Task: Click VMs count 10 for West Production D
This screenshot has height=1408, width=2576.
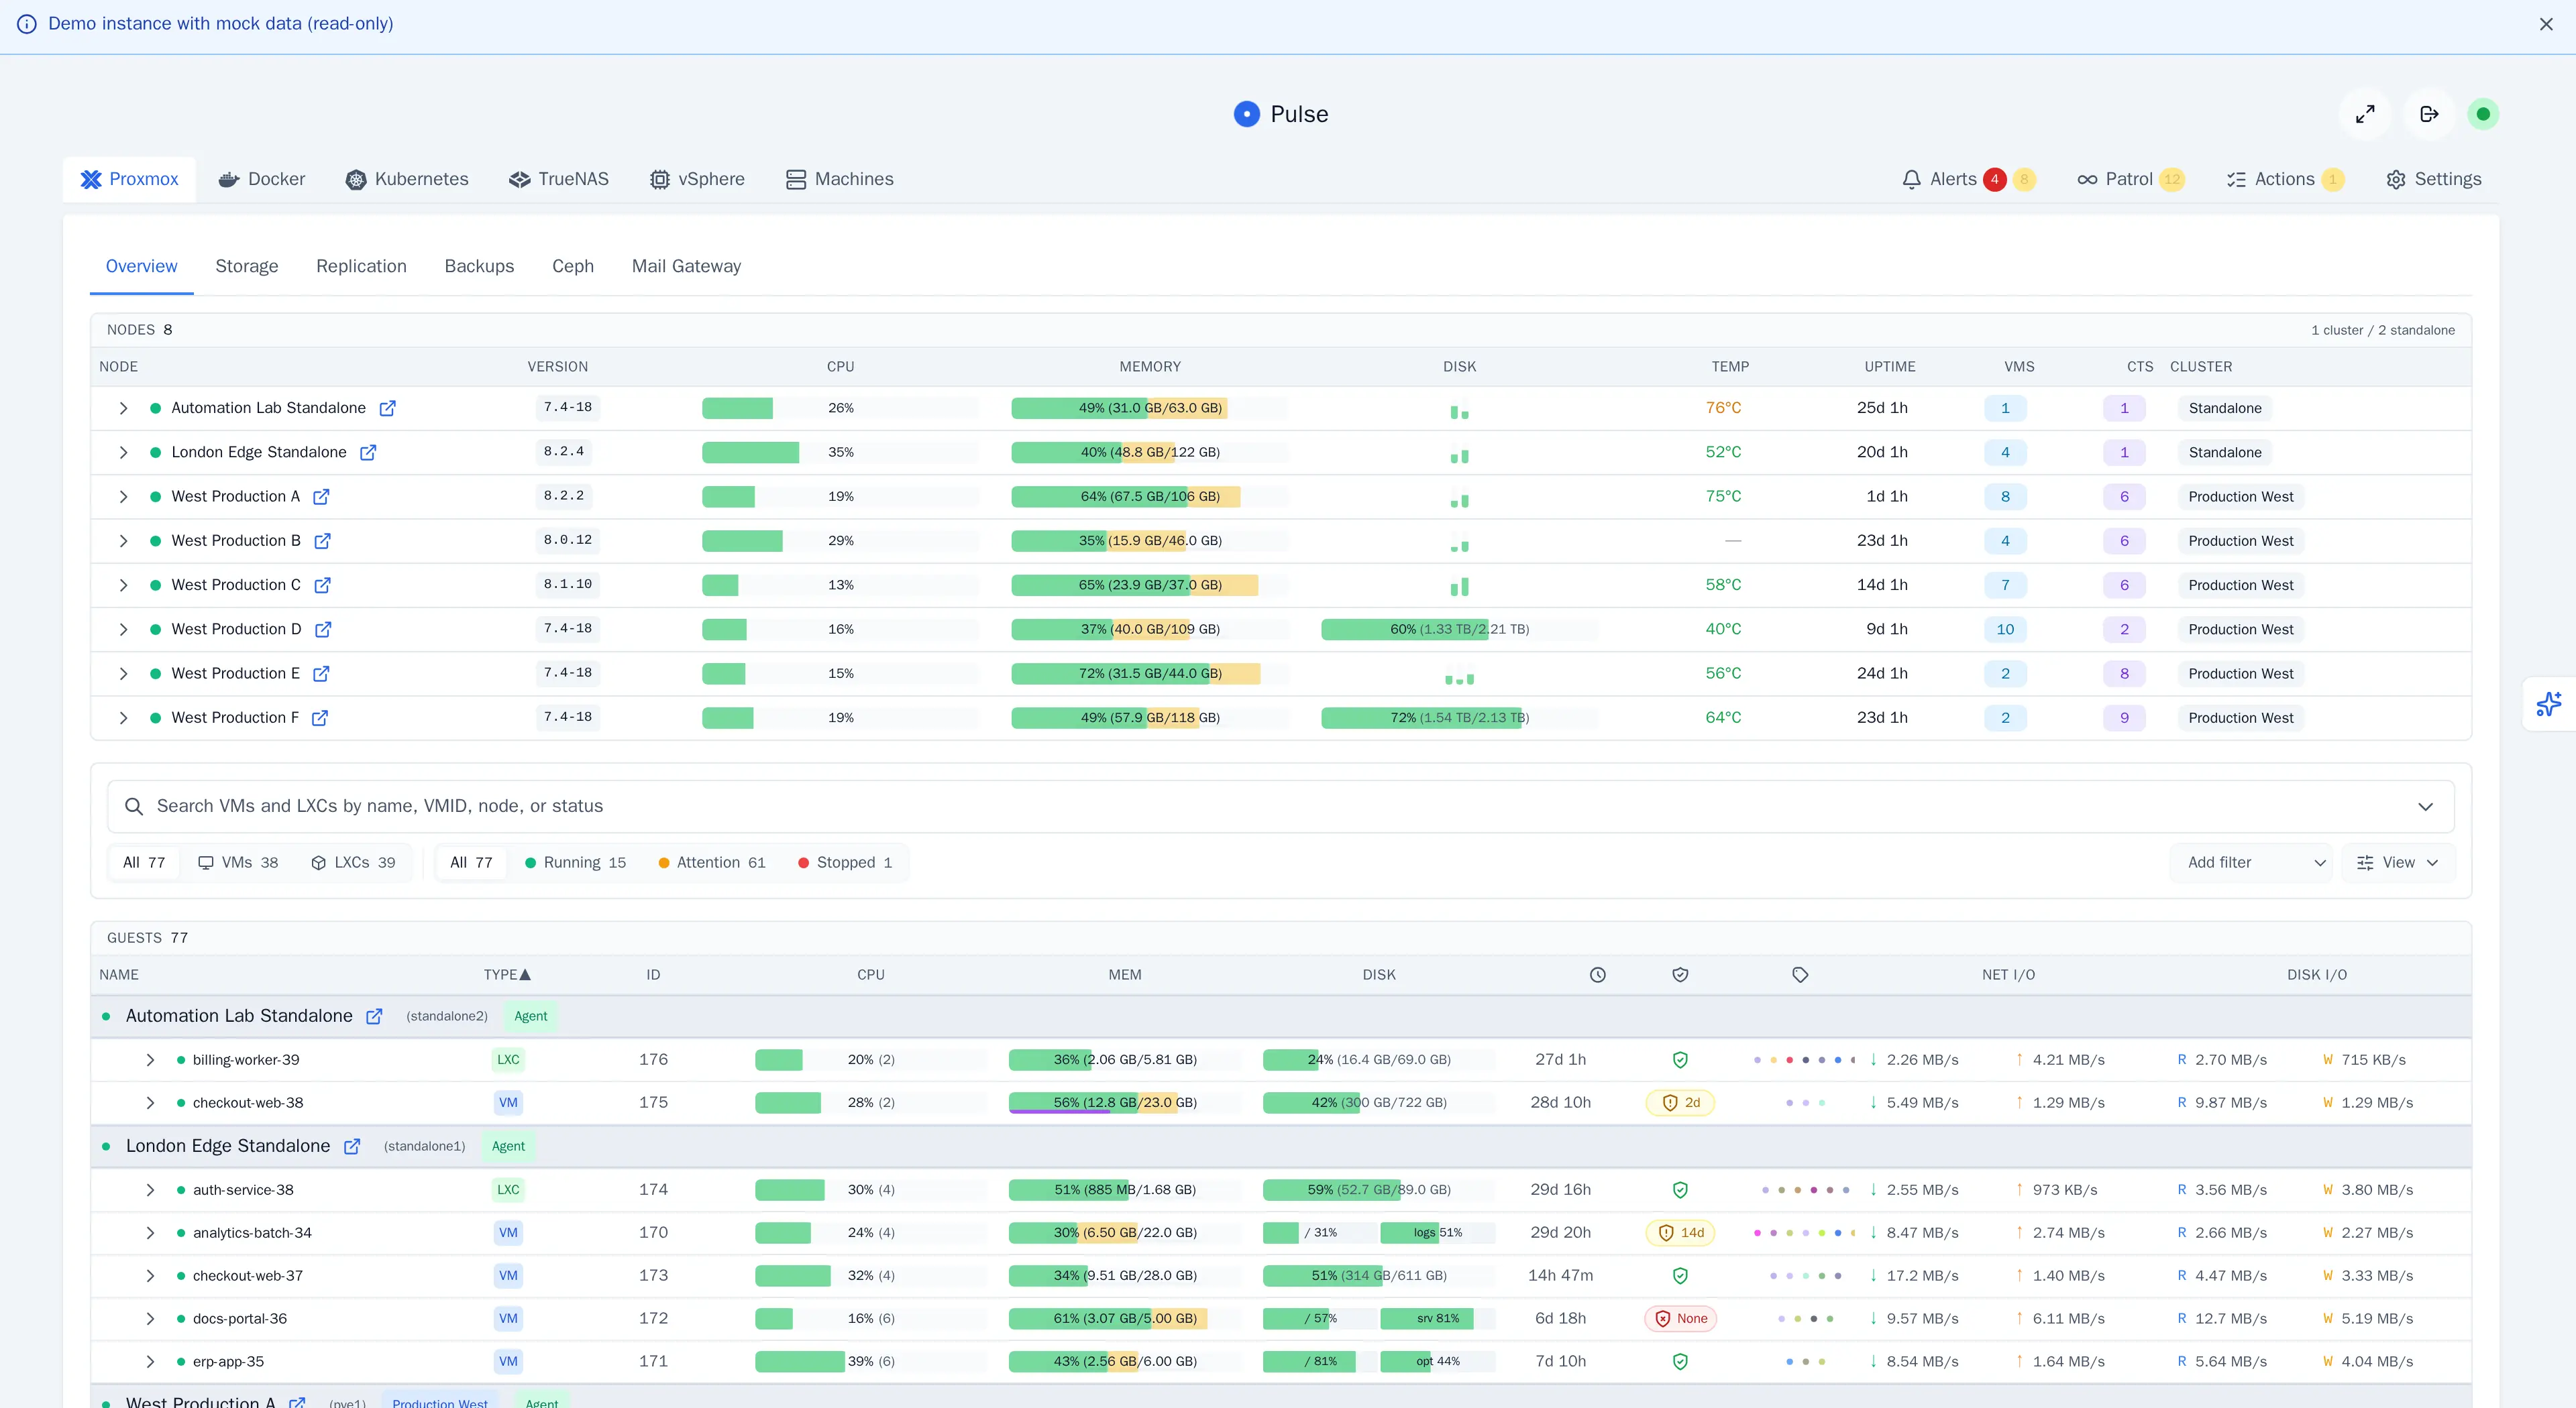Action: (2005, 630)
